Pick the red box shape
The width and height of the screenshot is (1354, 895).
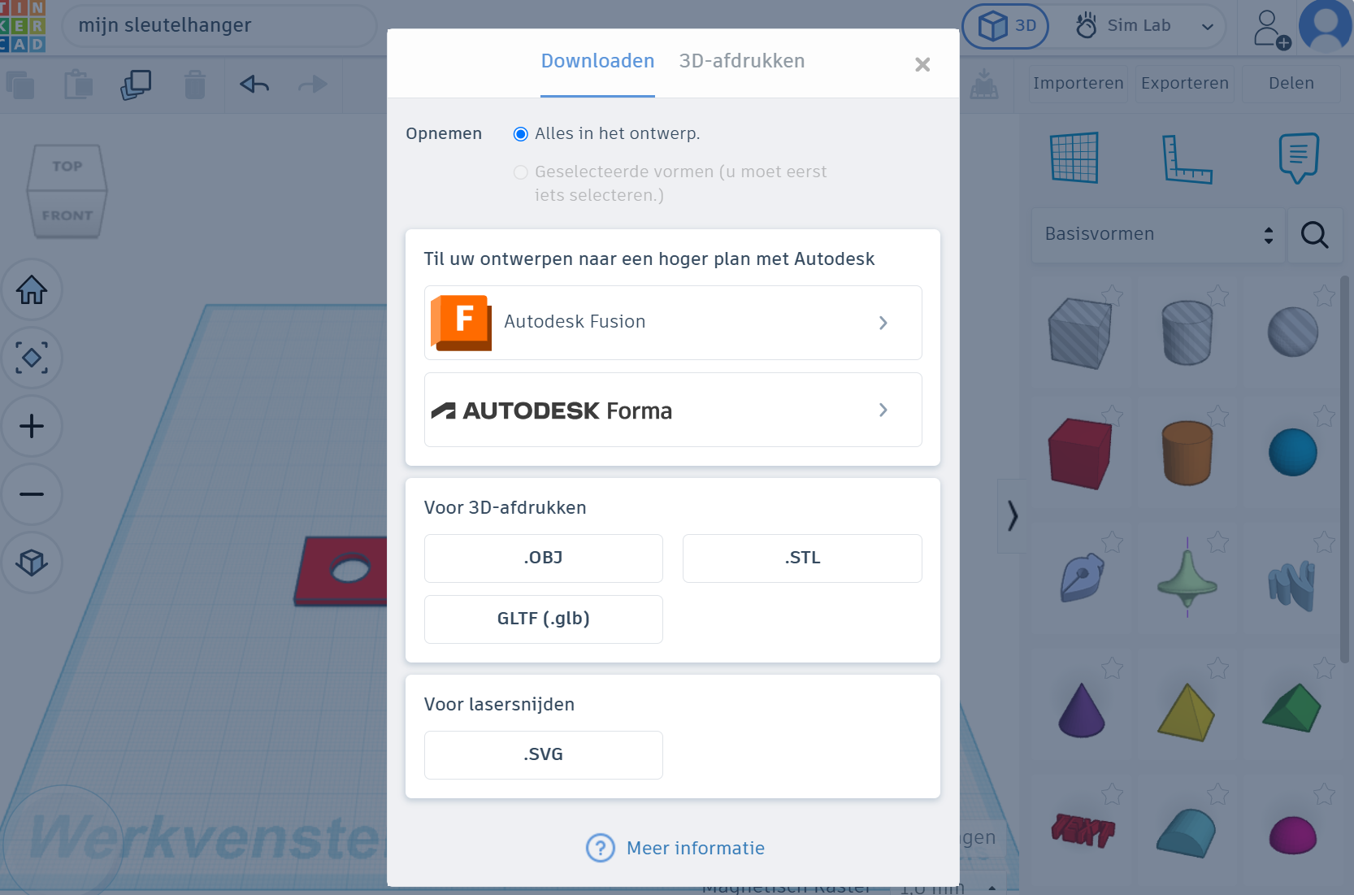coord(1080,453)
